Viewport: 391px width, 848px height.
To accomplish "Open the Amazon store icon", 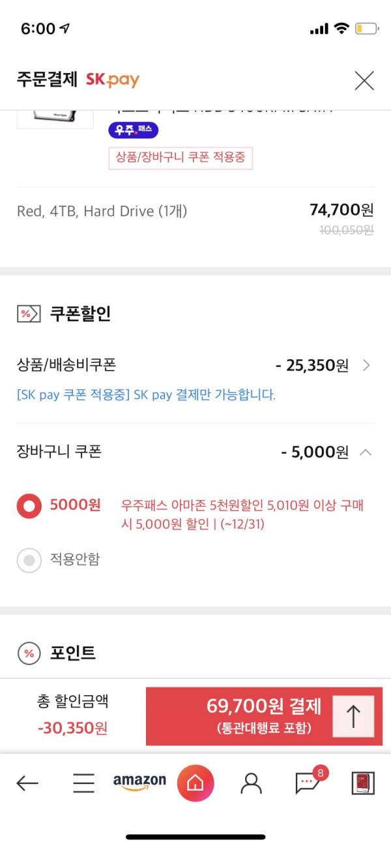I will (x=139, y=782).
